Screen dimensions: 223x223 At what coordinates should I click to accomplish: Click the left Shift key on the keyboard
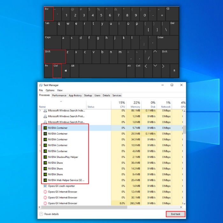click(55, 56)
